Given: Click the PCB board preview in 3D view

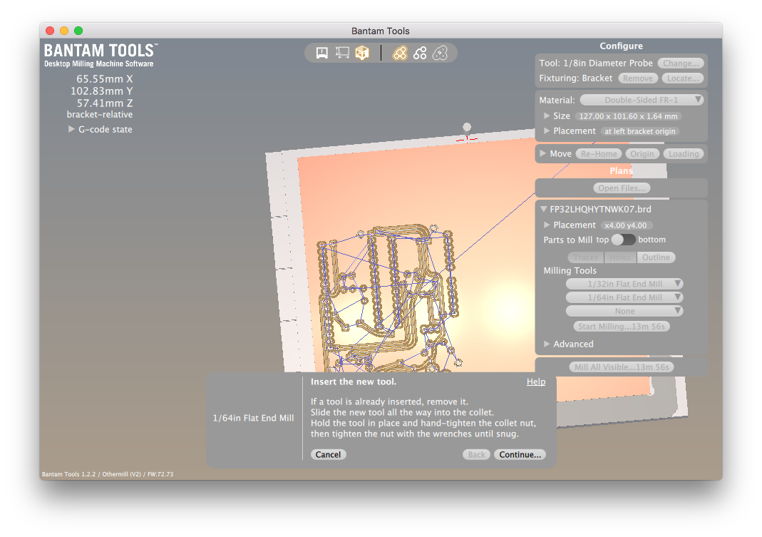Looking at the screenshot, I should (x=388, y=297).
